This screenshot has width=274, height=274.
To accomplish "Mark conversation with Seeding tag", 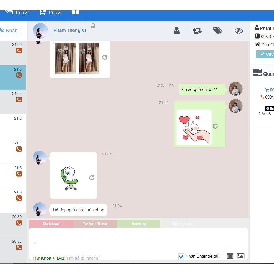I will [x=138, y=223].
